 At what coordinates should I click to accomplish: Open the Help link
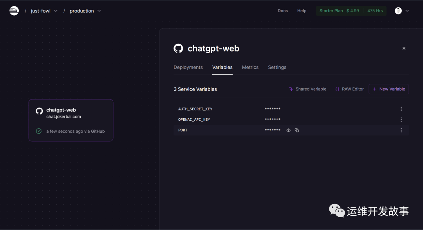point(302,11)
